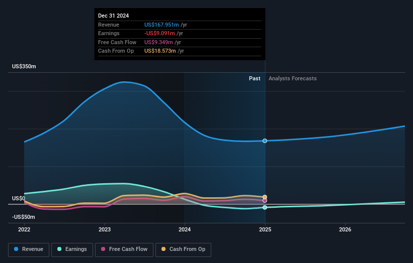The height and width of the screenshot is (263, 413).
Task: Toggle the Earnings legend series
Action: tap(72, 249)
